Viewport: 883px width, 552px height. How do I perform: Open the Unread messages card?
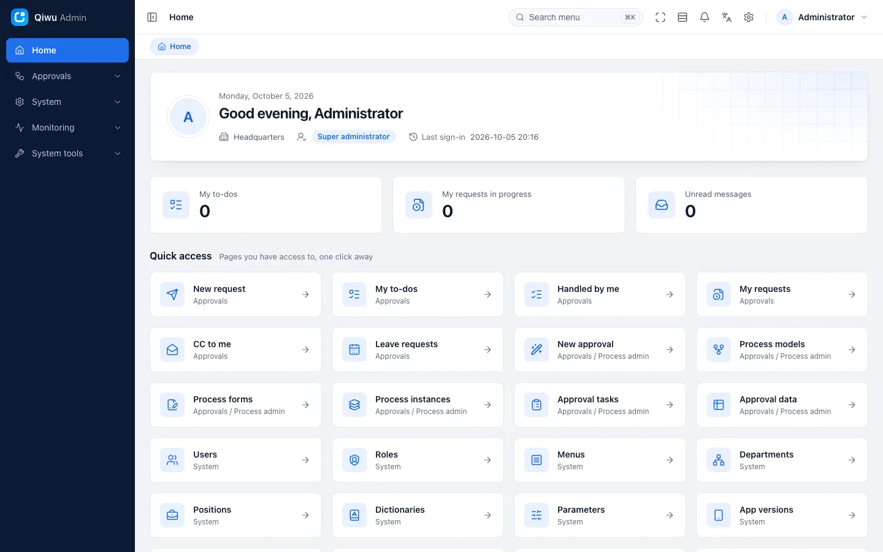click(x=752, y=205)
